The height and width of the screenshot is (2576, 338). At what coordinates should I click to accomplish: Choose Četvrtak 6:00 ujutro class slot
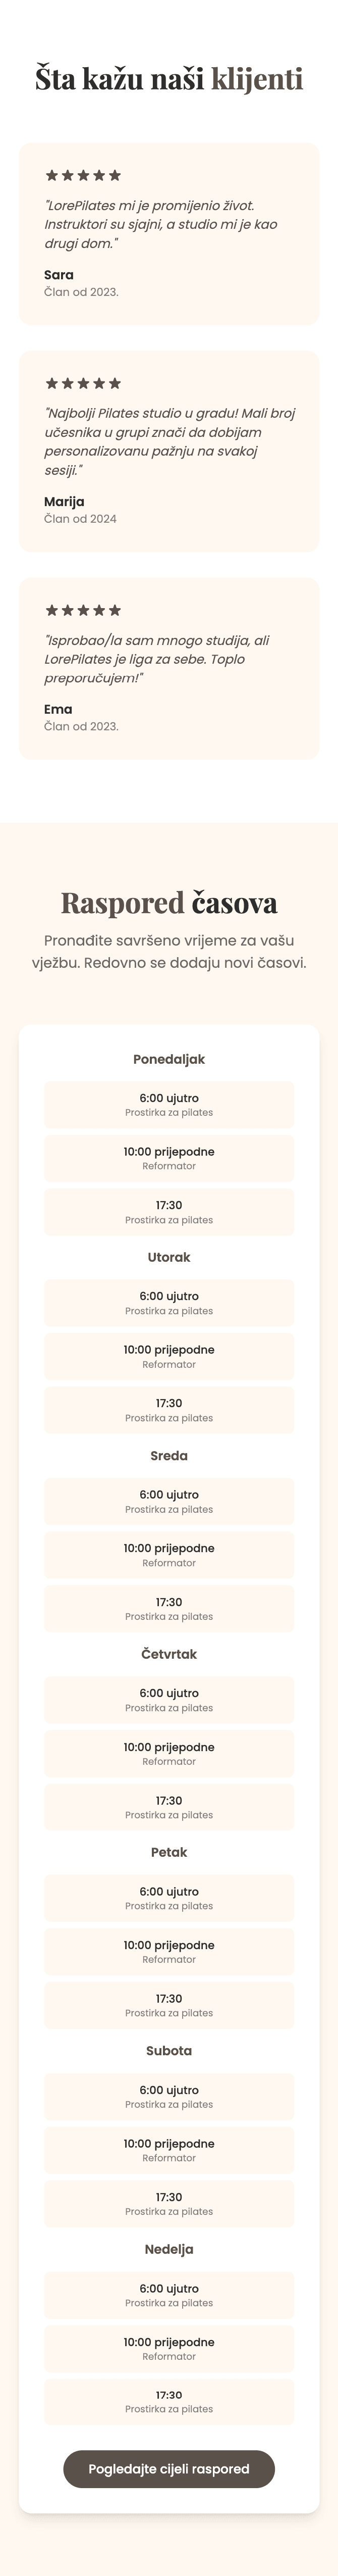[x=169, y=1700]
